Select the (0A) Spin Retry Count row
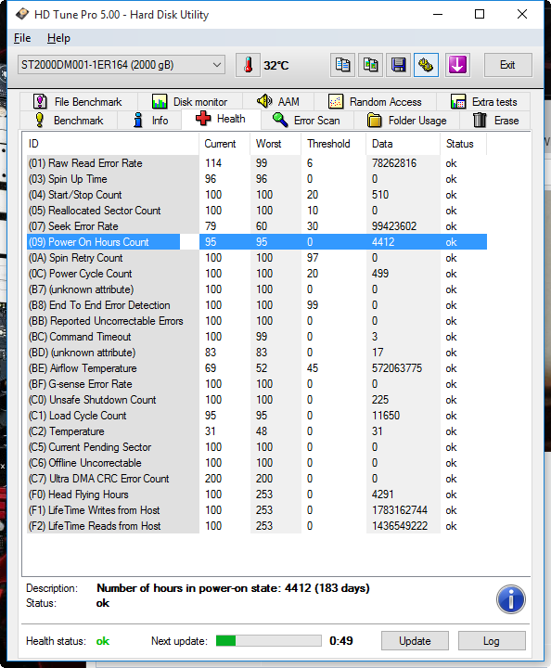Screen dimensions: 551x668 (257, 258)
